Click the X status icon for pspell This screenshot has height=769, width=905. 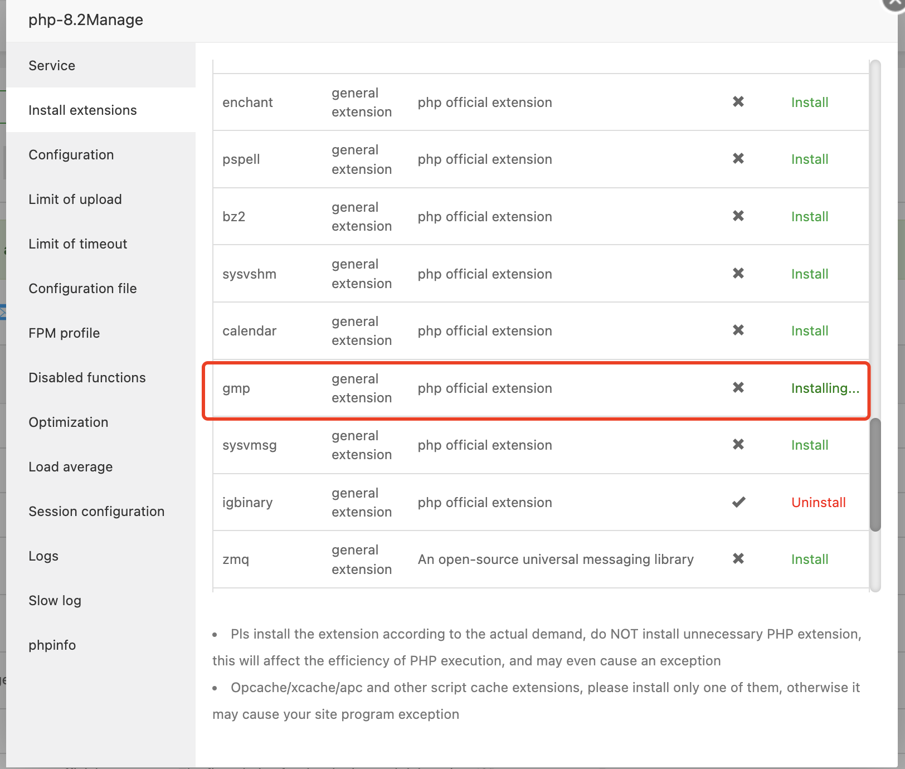tap(738, 159)
